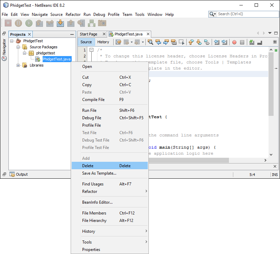
Task: Collapse the Source Packages node
Action: [x=18, y=47]
